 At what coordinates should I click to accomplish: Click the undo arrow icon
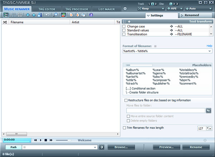coord(48,15)
